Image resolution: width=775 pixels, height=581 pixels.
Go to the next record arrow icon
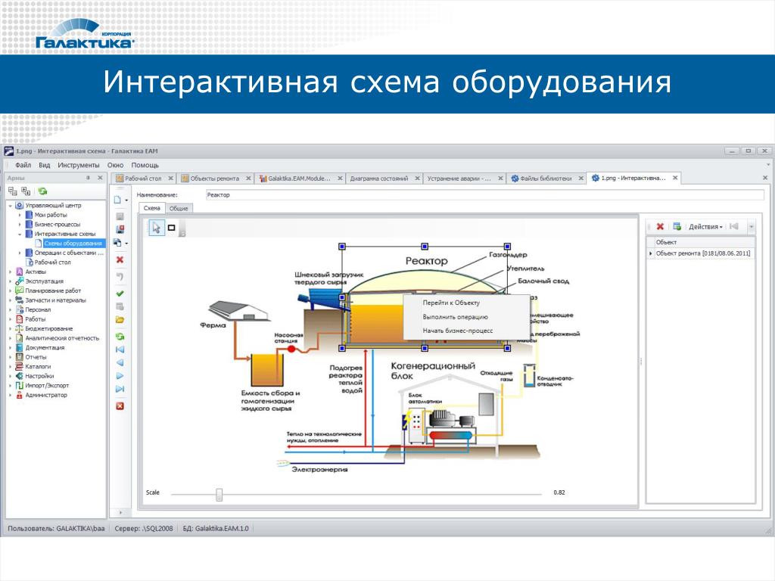tap(120, 376)
